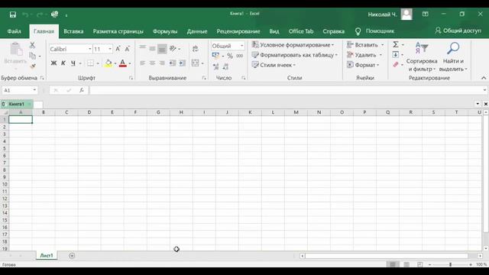The width and height of the screenshot is (489, 275).
Task: Switch to the Формулы tab
Action: tap(165, 31)
